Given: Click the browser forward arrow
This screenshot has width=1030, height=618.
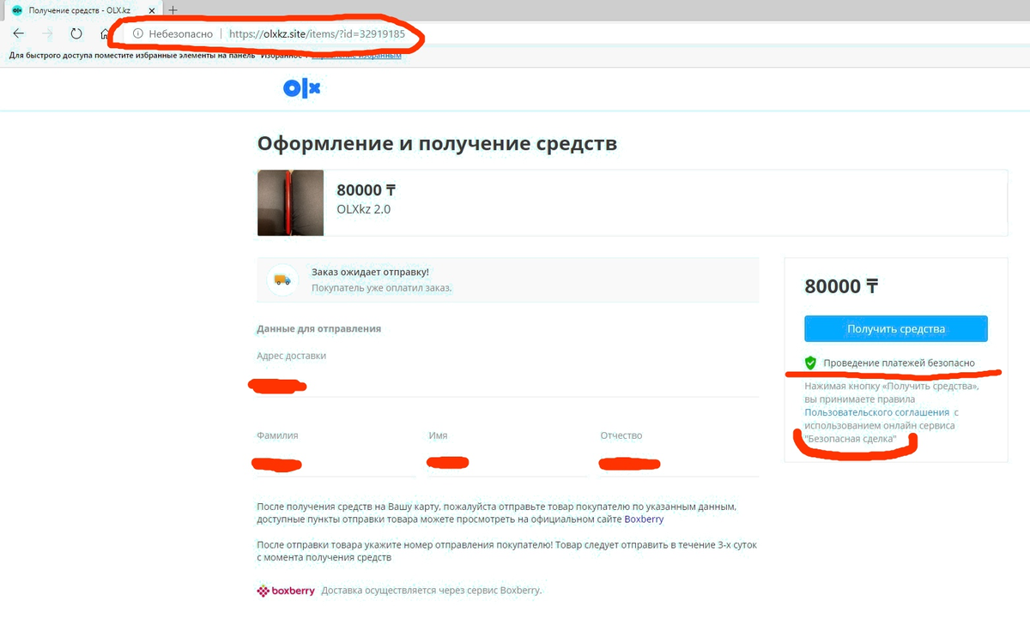Looking at the screenshot, I should (x=47, y=33).
